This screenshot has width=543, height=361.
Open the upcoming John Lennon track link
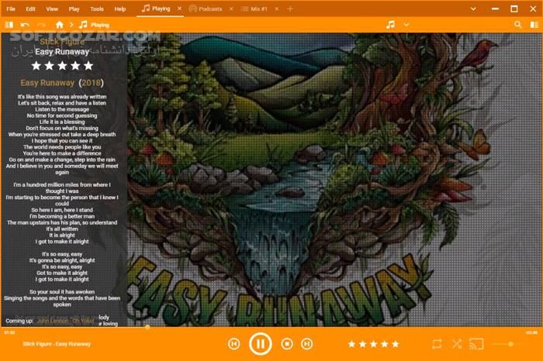(x=65, y=320)
